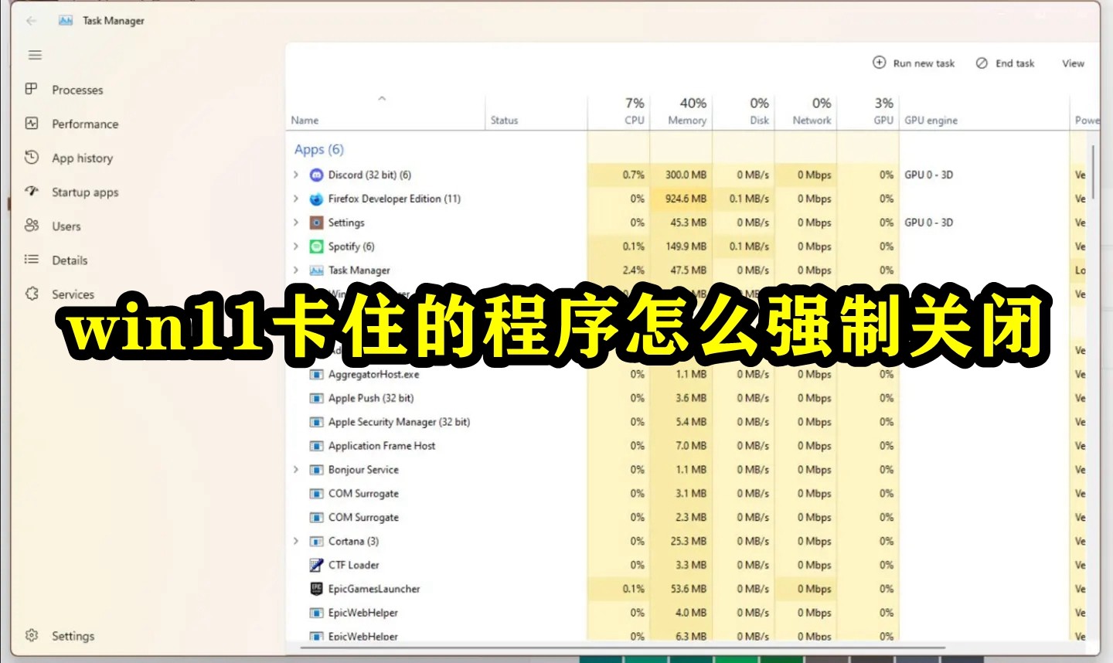
Task: Sort processes by Network column
Action: (806, 113)
